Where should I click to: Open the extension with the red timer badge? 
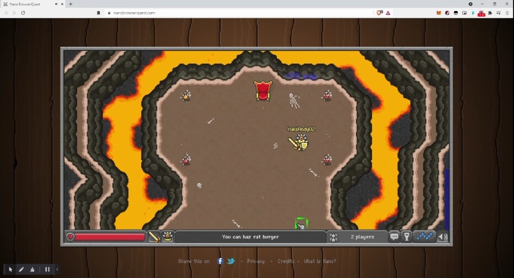click(x=481, y=13)
